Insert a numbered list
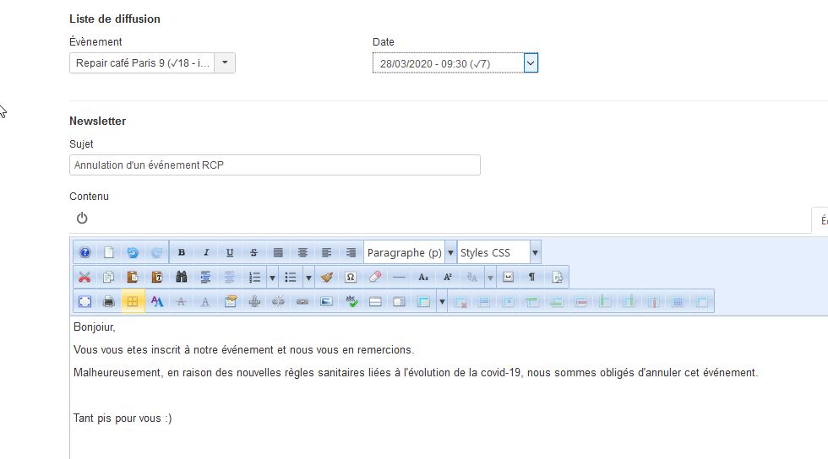 pos(254,277)
